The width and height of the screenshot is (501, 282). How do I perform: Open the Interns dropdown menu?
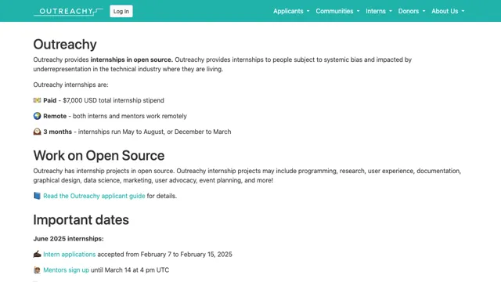(x=379, y=11)
